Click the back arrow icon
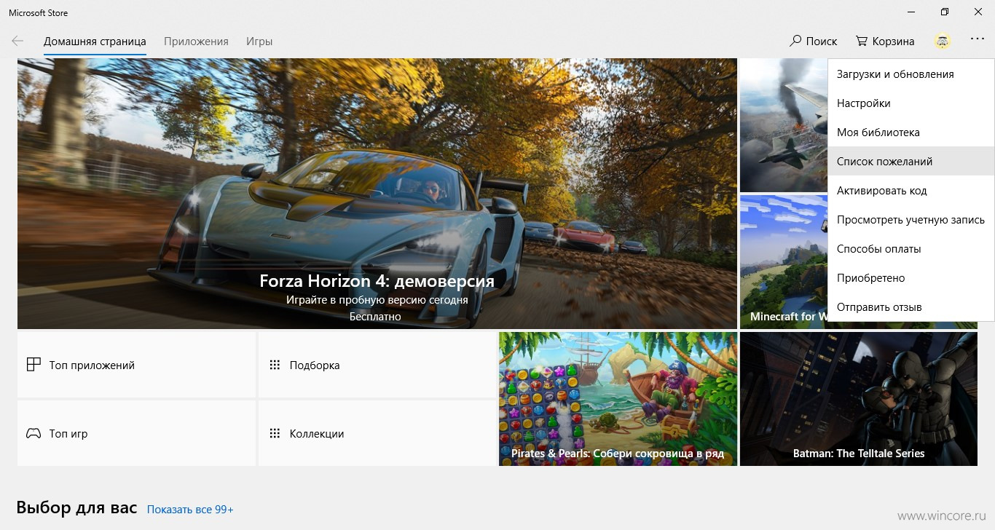 (x=17, y=41)
